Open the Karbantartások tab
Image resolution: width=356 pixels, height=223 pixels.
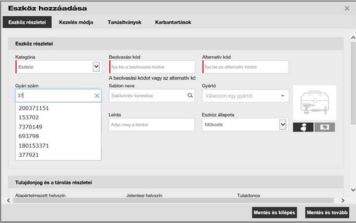pyautogui.click(x=173, y=22)
